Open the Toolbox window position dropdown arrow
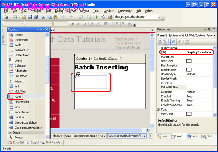The width and height of the screenshot is (218, 152). coord(38,30)
